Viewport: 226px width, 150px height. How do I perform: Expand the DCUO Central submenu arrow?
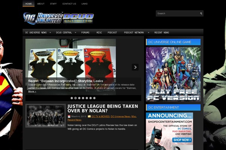tap(75, 33)
